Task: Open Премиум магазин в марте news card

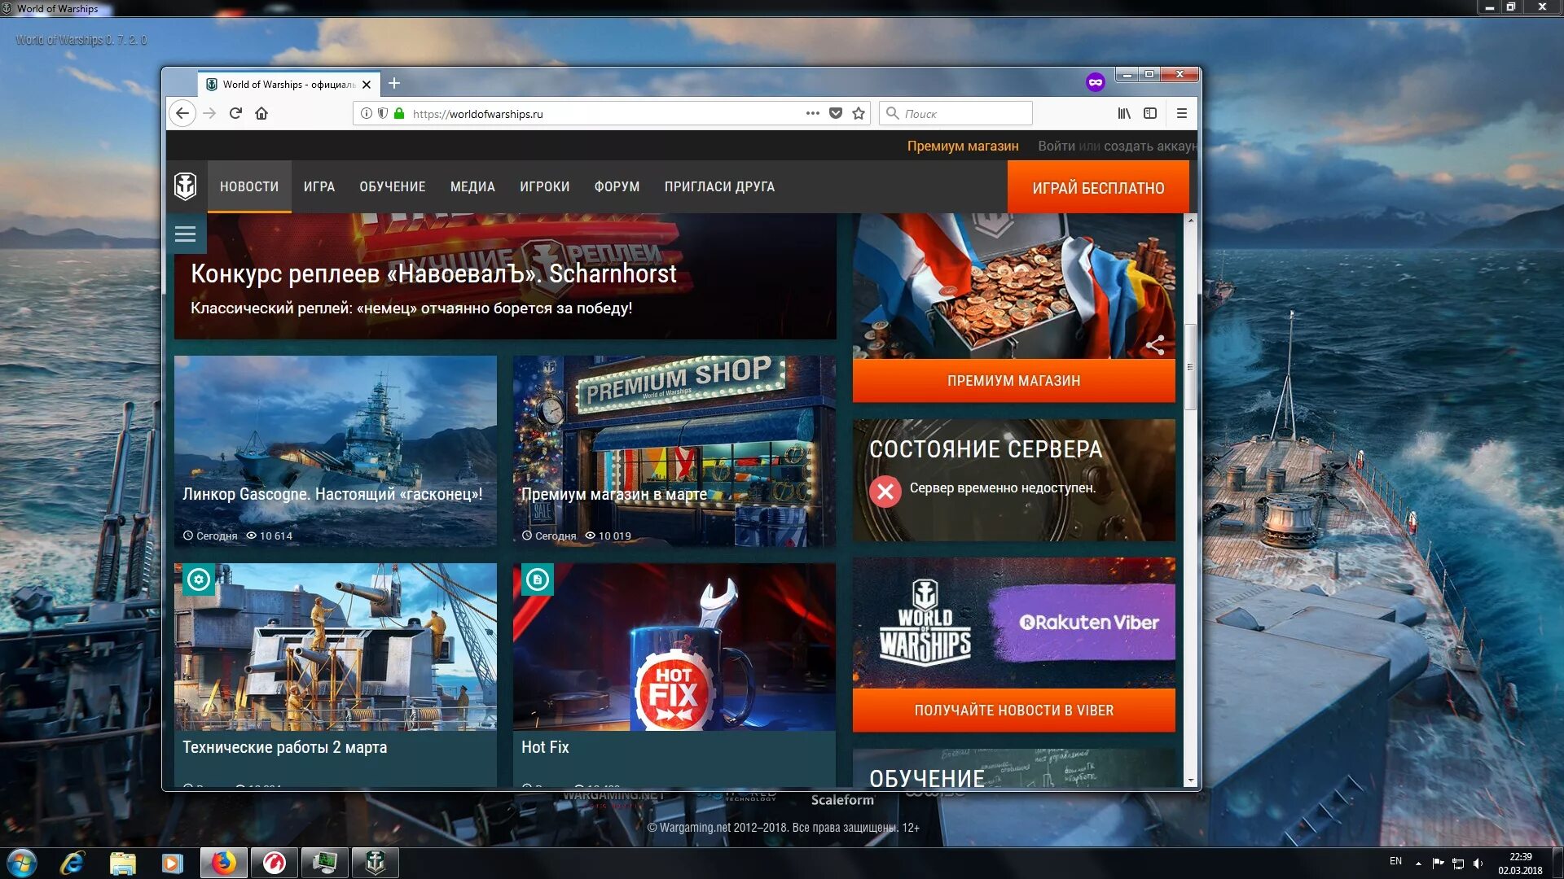Action: point(674,451)
